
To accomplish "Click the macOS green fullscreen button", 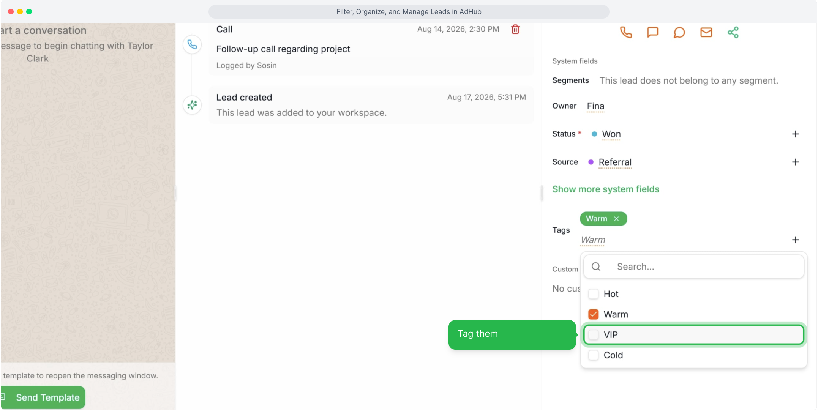I will coord(29,12).
